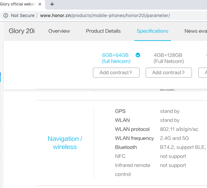The image size is (207, 188).
Task: Click the Not Secure label
Action: click(22, 15)
